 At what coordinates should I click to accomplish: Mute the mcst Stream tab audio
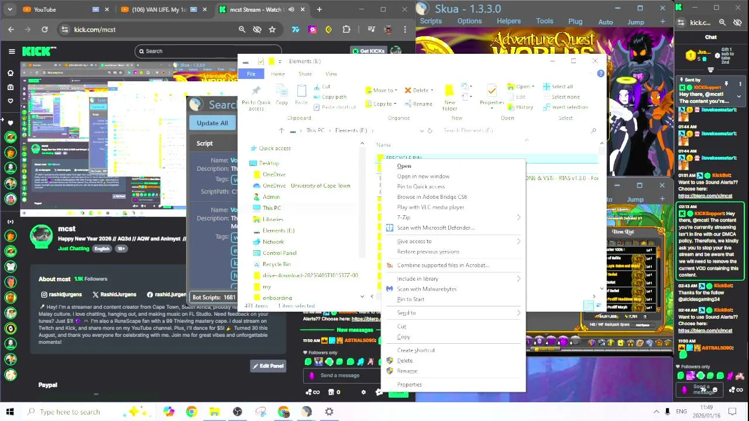point(291,9)
